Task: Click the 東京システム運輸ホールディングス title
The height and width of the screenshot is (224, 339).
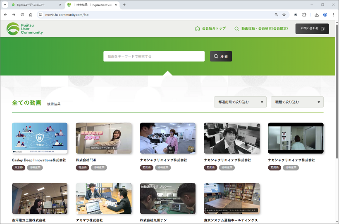Action: [231, 220]
